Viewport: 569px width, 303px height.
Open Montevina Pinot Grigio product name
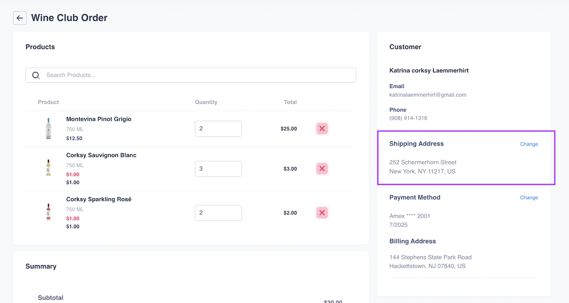pyautogui.click(x=99, y=119)
